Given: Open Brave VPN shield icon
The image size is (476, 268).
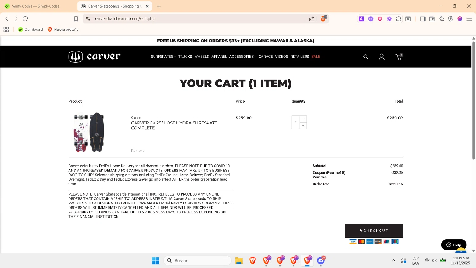Looking at the screenshot, I should (451, 19).
